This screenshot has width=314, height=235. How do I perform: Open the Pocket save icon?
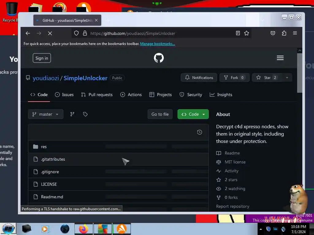click(x=273, y=33)
